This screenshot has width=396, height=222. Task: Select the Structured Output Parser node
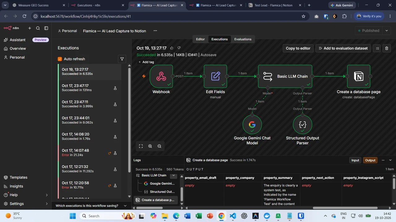[x=303, y=125]
